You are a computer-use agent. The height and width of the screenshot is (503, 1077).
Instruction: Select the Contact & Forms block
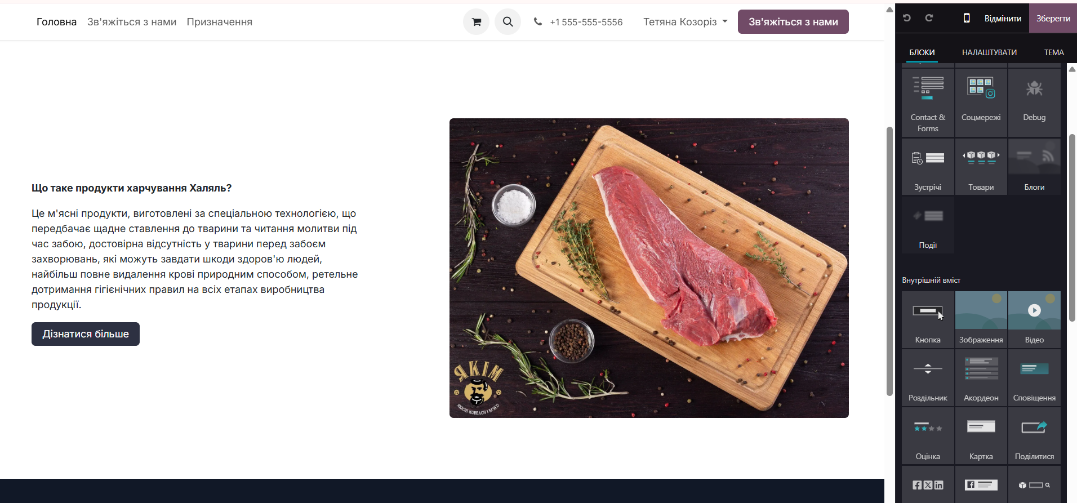point(928,103)
